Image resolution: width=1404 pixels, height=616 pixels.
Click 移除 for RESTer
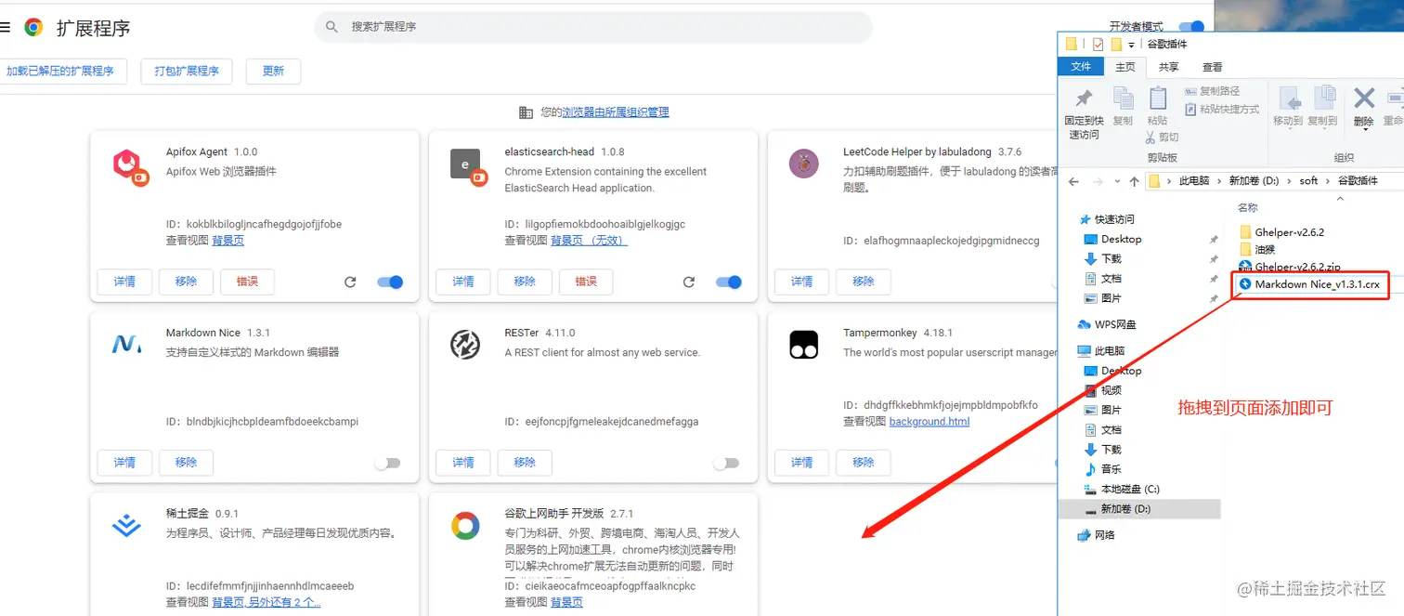pos(525,463)
